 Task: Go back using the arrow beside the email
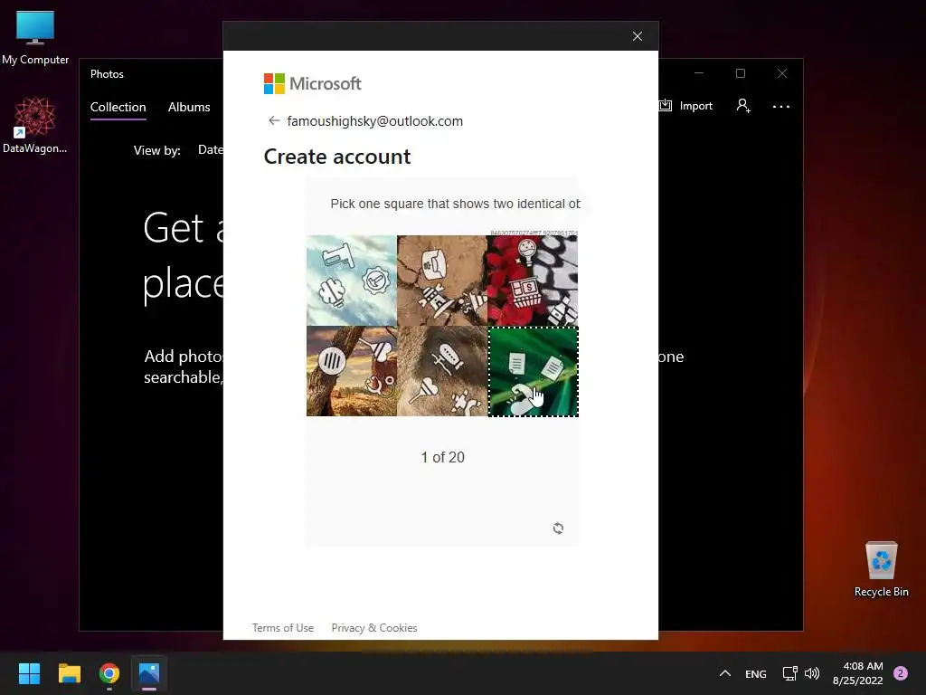pos(273,120)
